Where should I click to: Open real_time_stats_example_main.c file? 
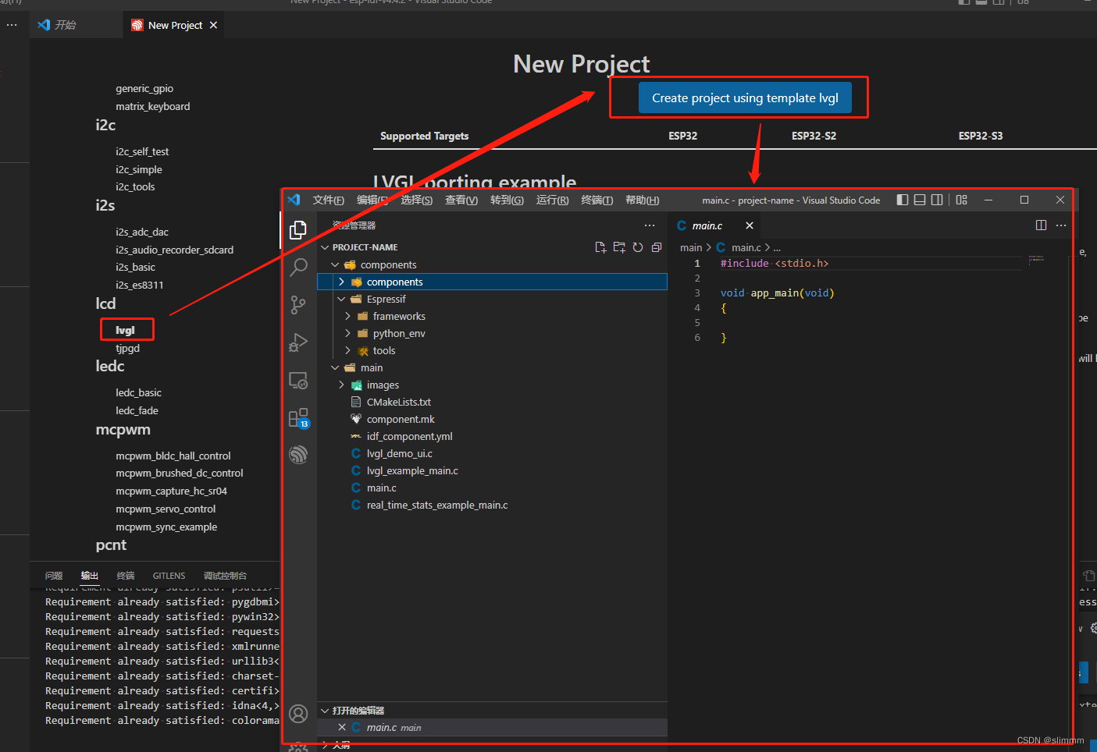tap(437, 505)
